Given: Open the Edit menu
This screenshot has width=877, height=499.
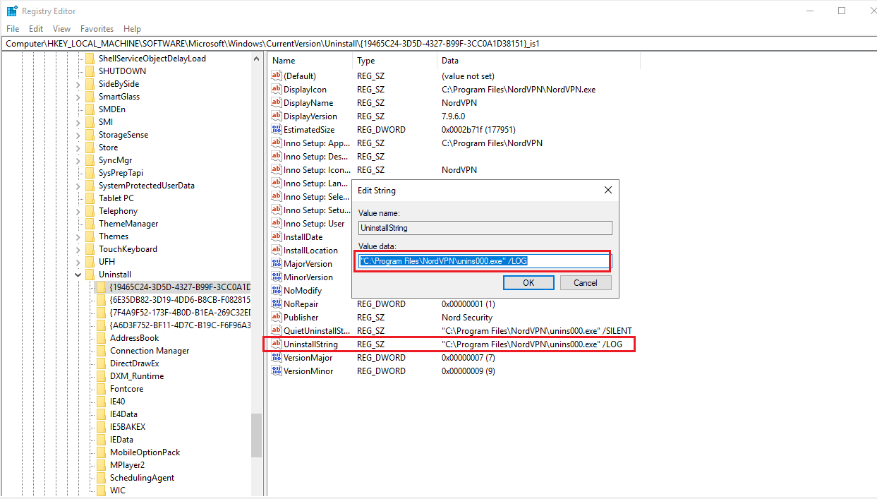Looking at the screenshot, I should 36,29.
